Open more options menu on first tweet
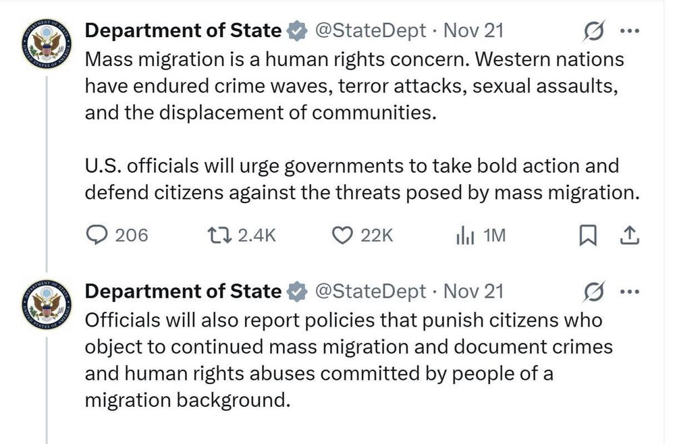 click(x=628, y=31)
